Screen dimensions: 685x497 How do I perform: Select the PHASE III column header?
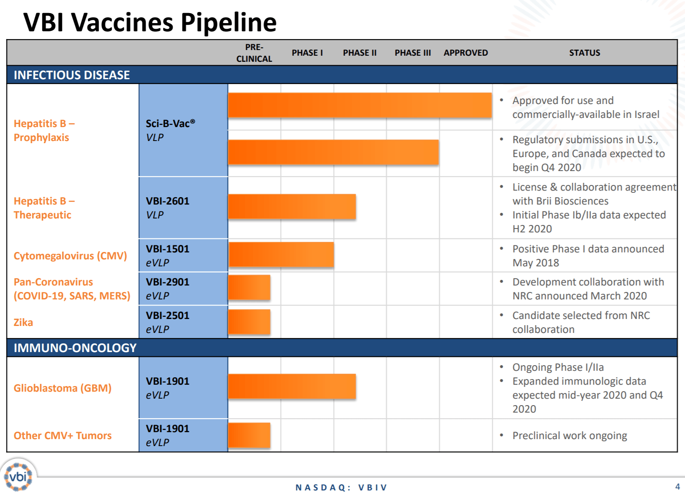[x=413, y=53]
